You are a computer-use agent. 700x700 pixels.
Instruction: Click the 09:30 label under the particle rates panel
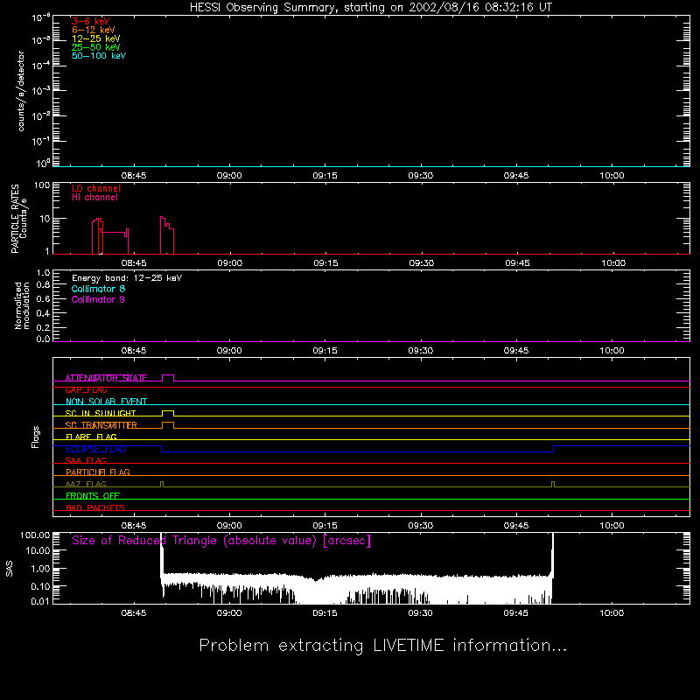pos(421,263)
